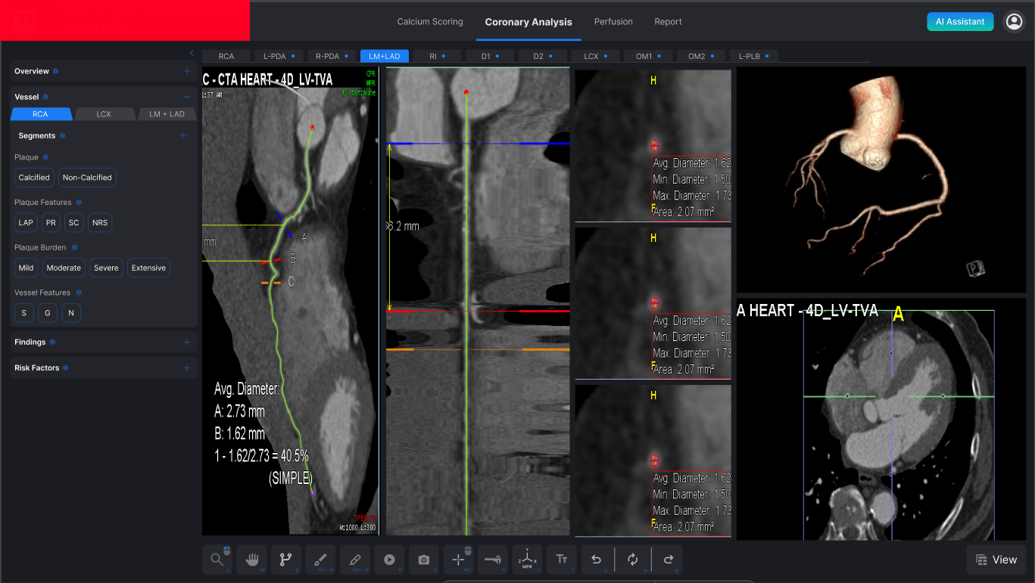1035x583 pixels.
Task: Select the caliper measurement tool
Action: click(493, 560)
